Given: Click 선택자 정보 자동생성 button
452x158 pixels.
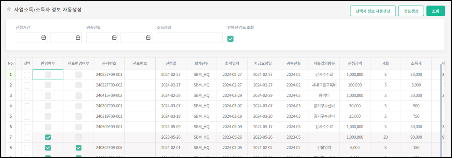Looking at the screenshot, I should click(x=373, y=11).
